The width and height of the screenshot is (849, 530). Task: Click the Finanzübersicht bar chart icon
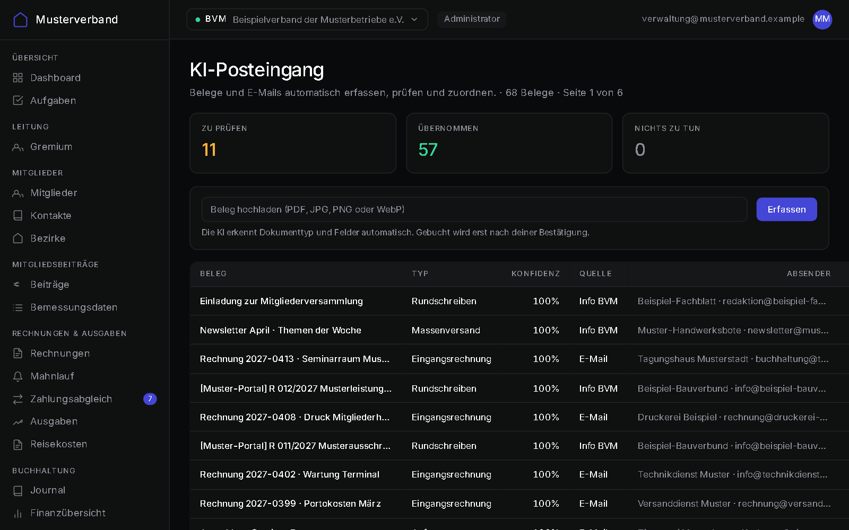[18, 514]
